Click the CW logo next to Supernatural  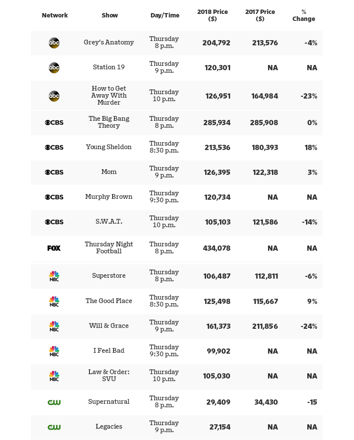point(54,402)
